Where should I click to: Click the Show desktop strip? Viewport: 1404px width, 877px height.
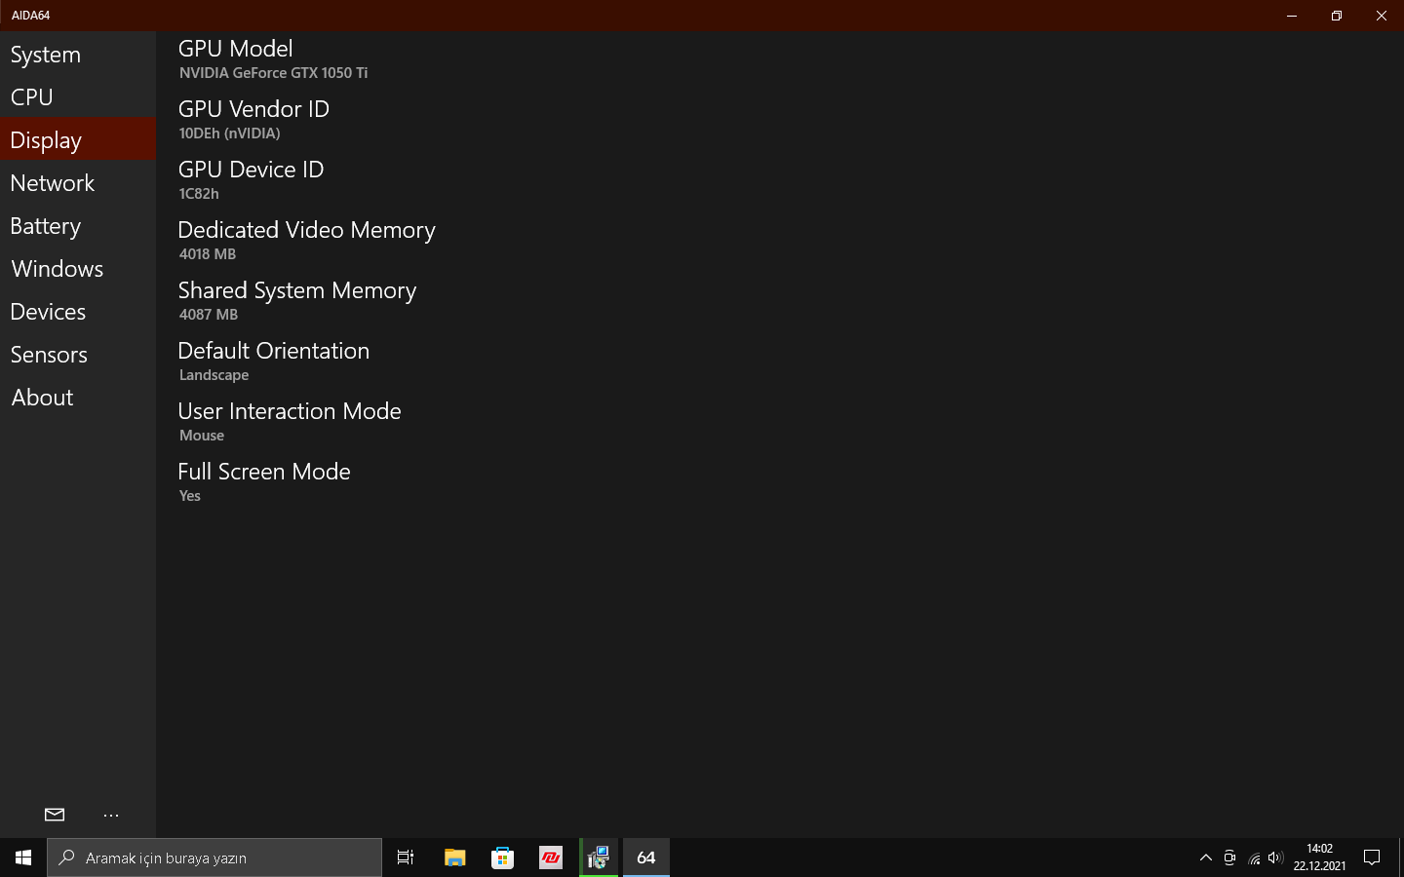click(1401, 858)
